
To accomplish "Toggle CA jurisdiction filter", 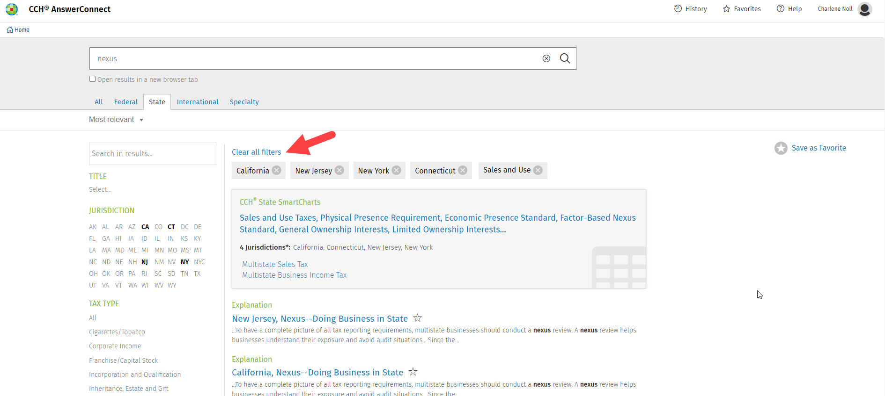I will (145, 227).
